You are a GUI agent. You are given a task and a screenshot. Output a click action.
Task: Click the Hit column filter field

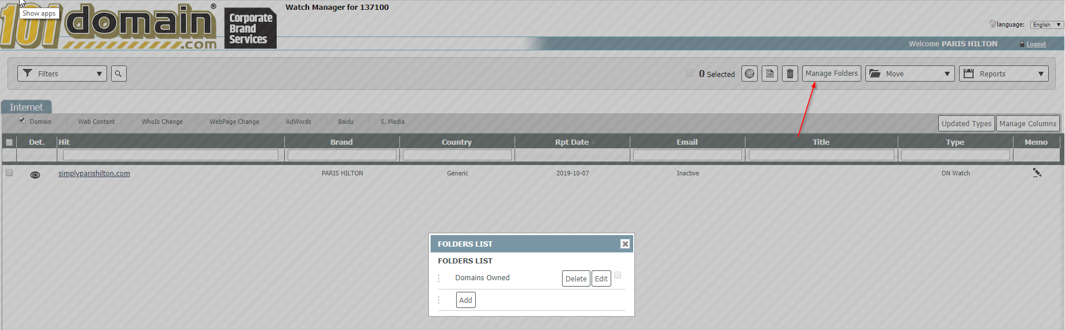click(x=171, y=155)
